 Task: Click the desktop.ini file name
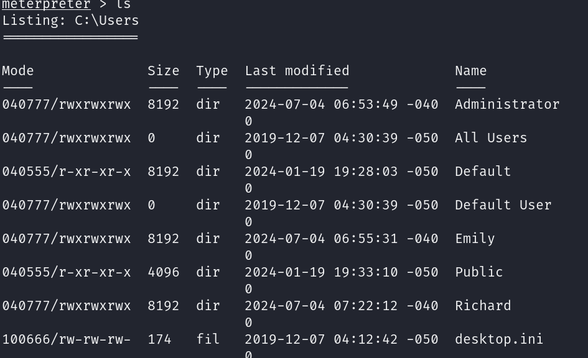point(499,339)
